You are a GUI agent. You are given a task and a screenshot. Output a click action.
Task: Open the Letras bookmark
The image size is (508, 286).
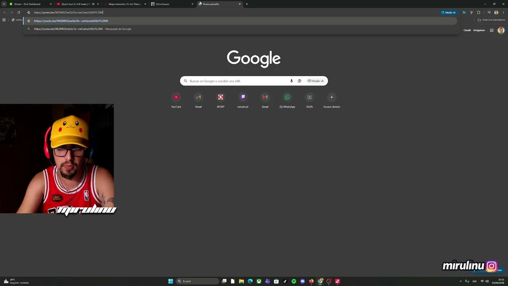click(17, 20)
